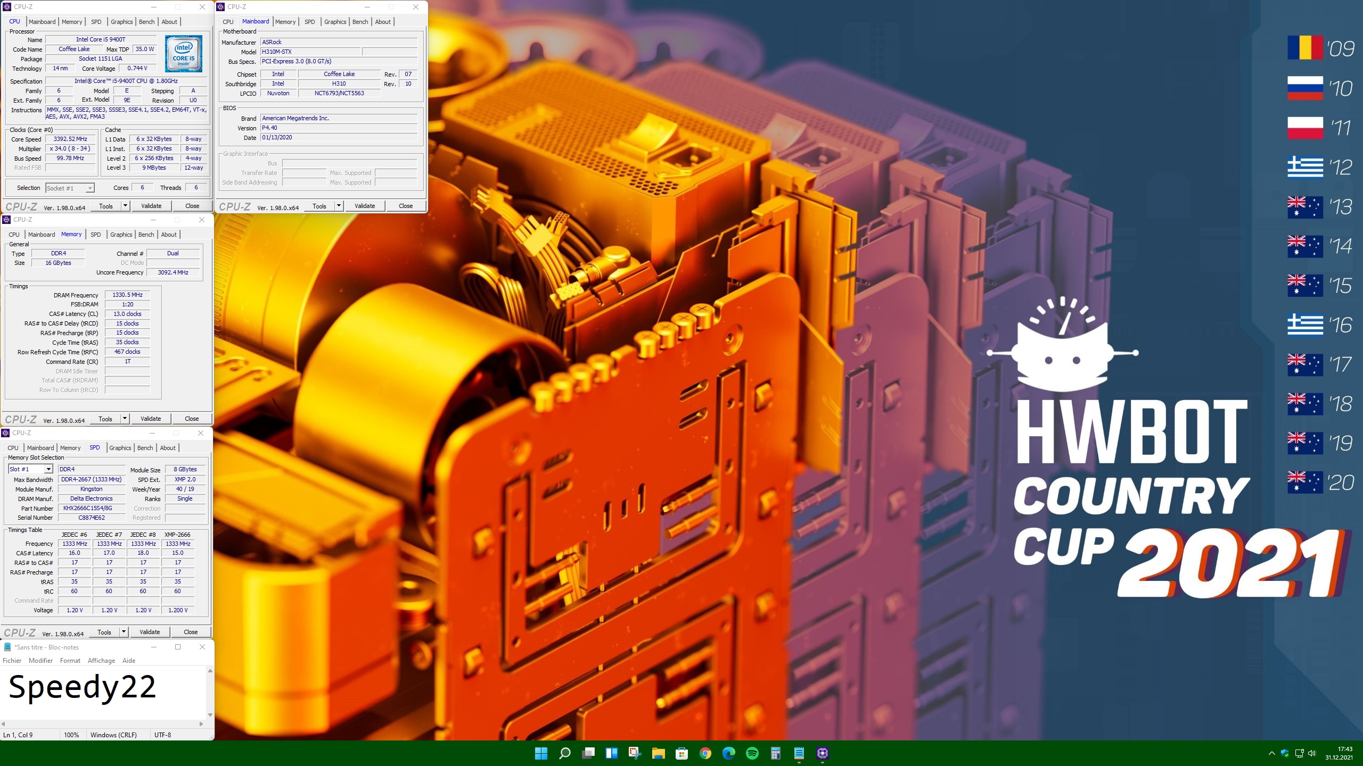Switch to the Bench tab in the CPU window
The width and height of the screenshot is (1363, 766).
click(147, 22)
